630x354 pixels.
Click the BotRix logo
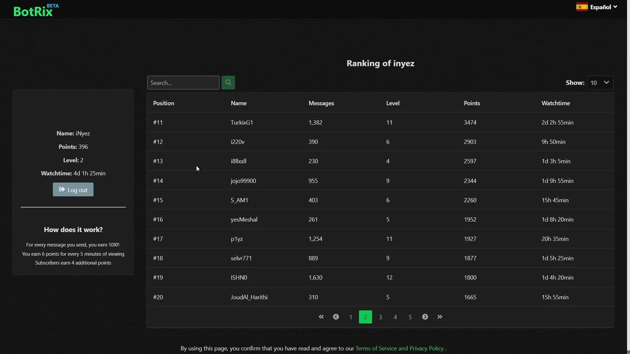point(33,11)
